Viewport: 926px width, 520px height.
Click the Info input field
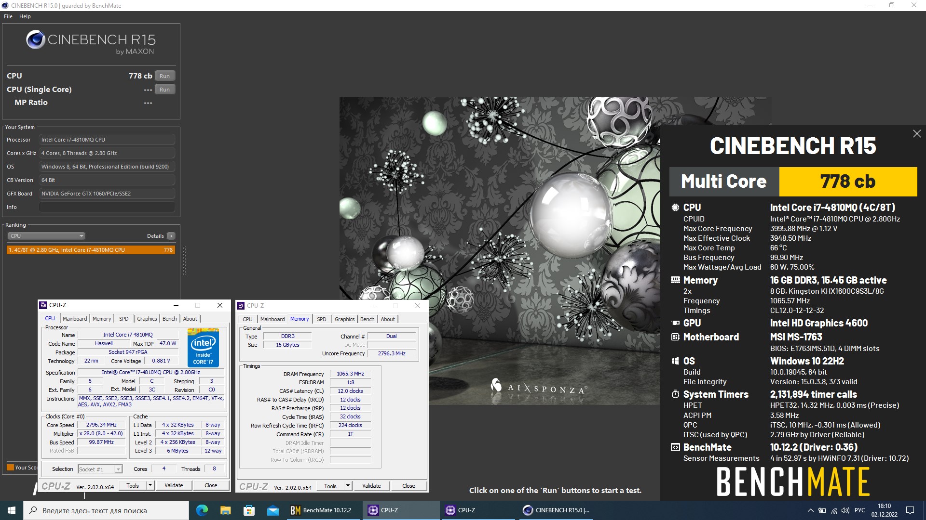tap(107, 207)
